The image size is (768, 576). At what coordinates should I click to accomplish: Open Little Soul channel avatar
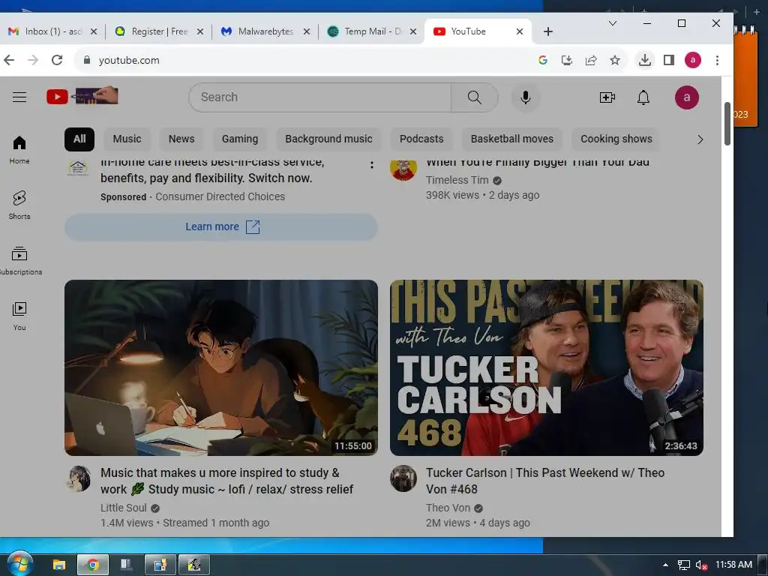click(x=78, y=478)
